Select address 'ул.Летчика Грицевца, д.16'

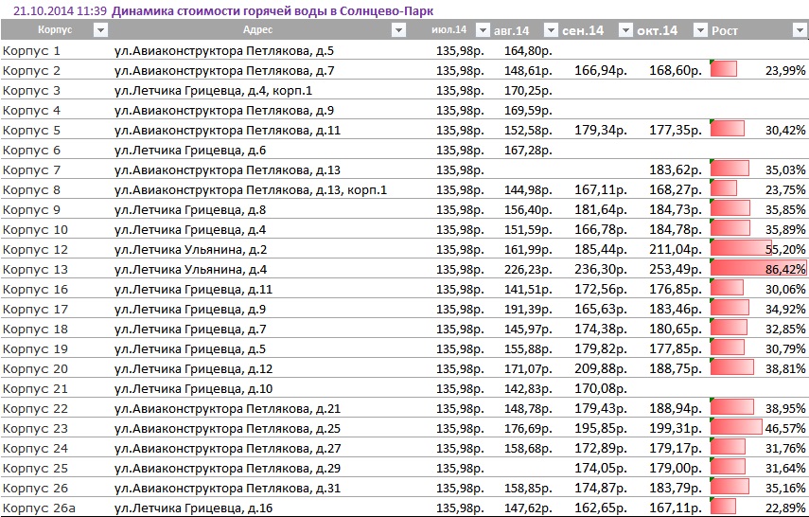(x=193, y=508)
